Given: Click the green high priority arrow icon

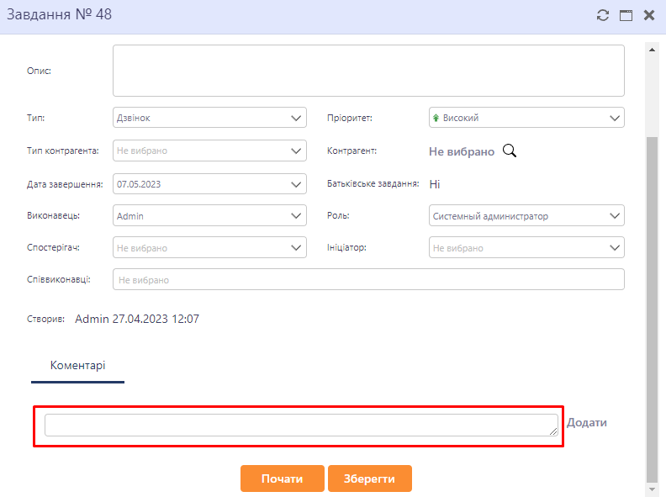Looking at the screenshot, I should [436, 119].
